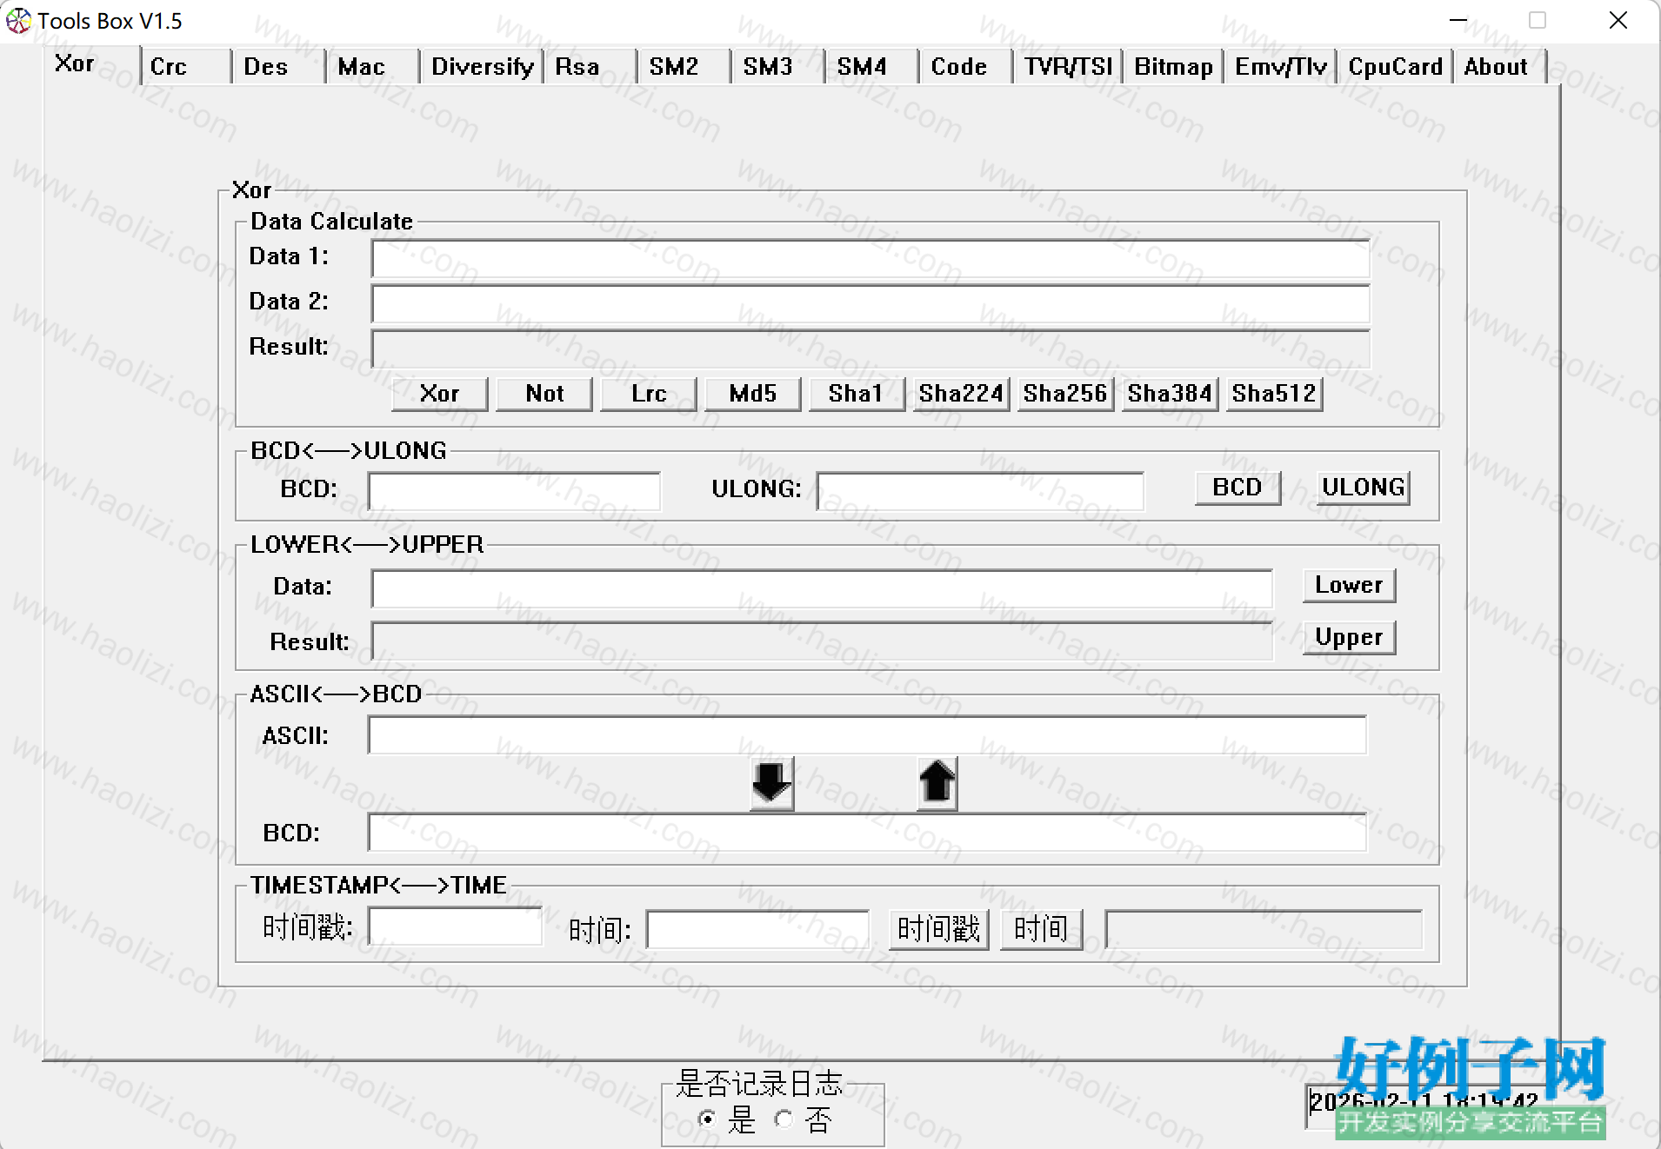Viewport: 1661px width, 1149px height.
Task: Click the Not button
Action: (x=544, y=394)
